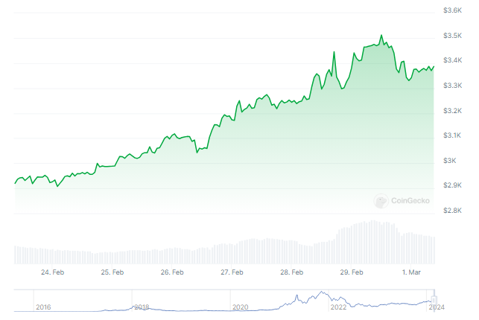The height and width of the screenshot is (320, 479).
Task: Click the highest peak of price line
Action: pos(381,35)
